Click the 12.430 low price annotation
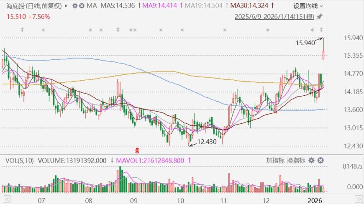 [207, 142]
